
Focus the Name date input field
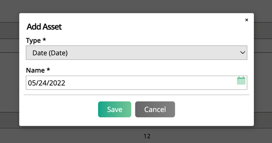[136, 83]
